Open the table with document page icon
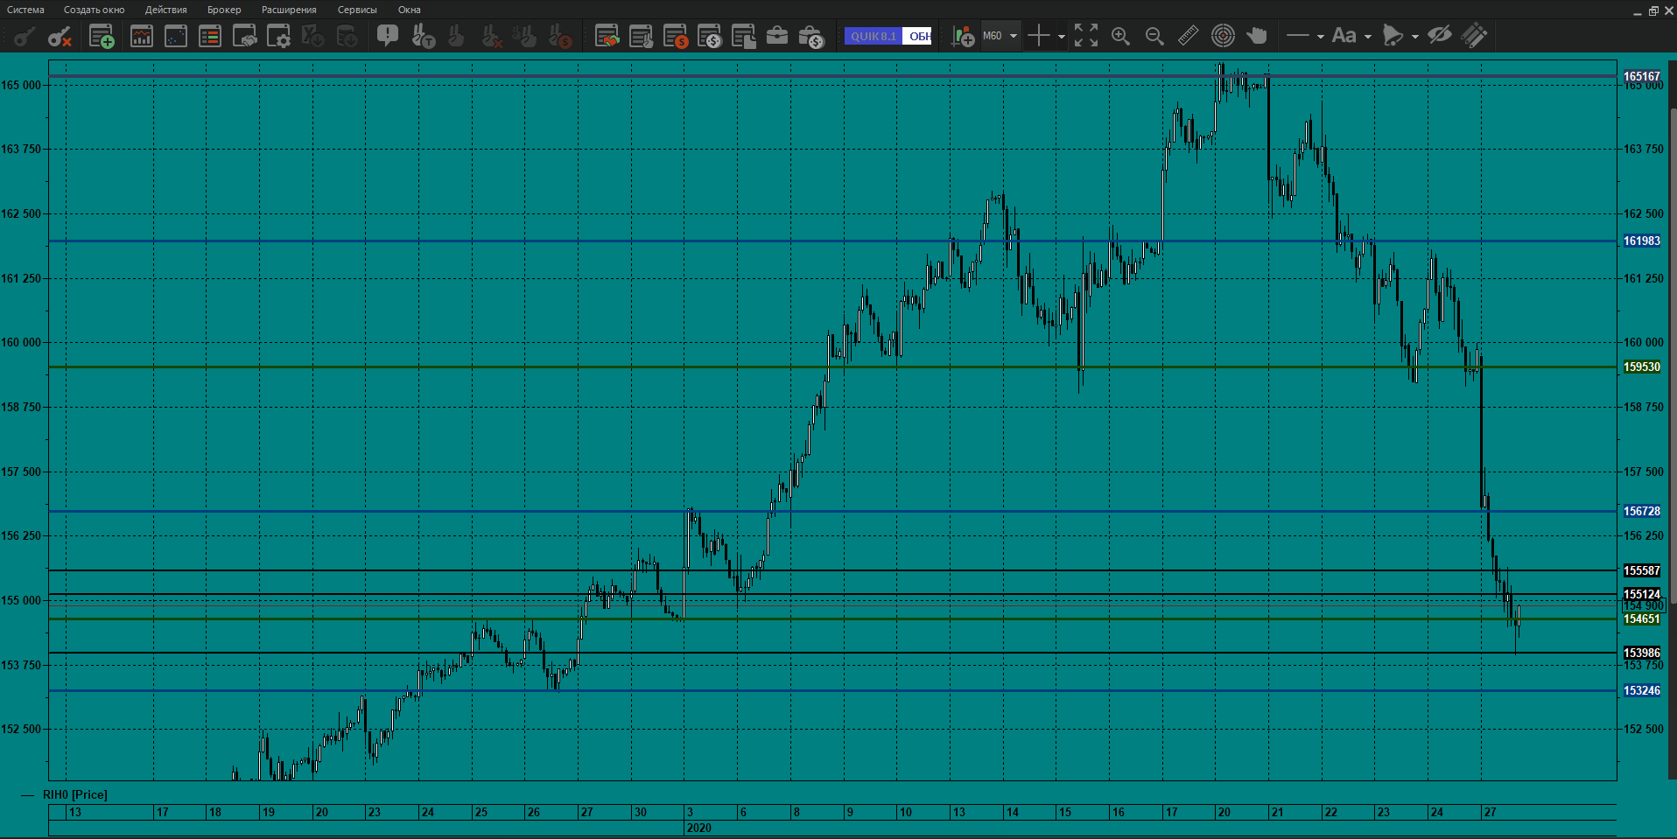This screenshot has height=839, width=1677. pyautogui.click(x=744, y=36)
